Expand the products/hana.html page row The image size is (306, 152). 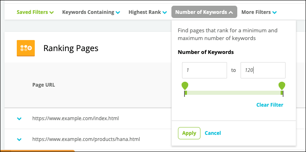click(x=19, y=139)
